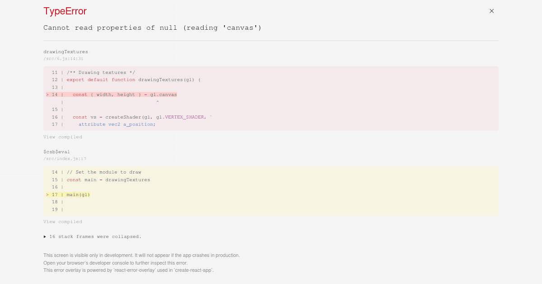Viewport: 542px width, 284px height.
Task: Click the caret marker under gl.canvas
Action: click(x=158, y=101)
